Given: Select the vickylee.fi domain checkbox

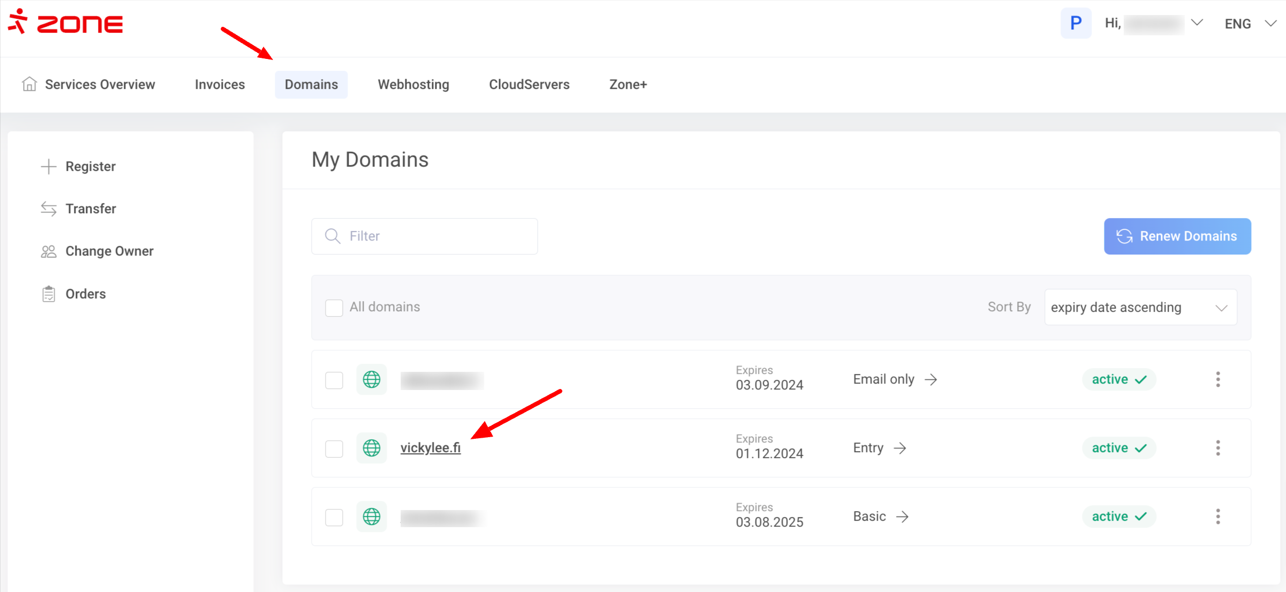Looking at the screenshot, I should coord(334,448).
